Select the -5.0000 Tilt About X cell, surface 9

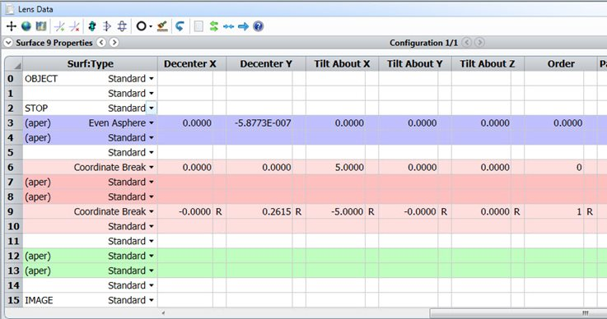[336, 211]
